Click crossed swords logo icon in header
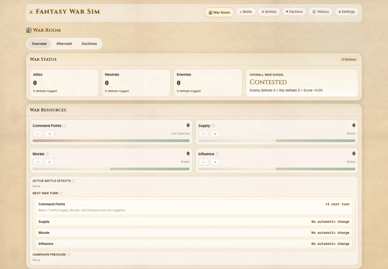This screenshot has height=269, width=388. [x=31, y=12]
